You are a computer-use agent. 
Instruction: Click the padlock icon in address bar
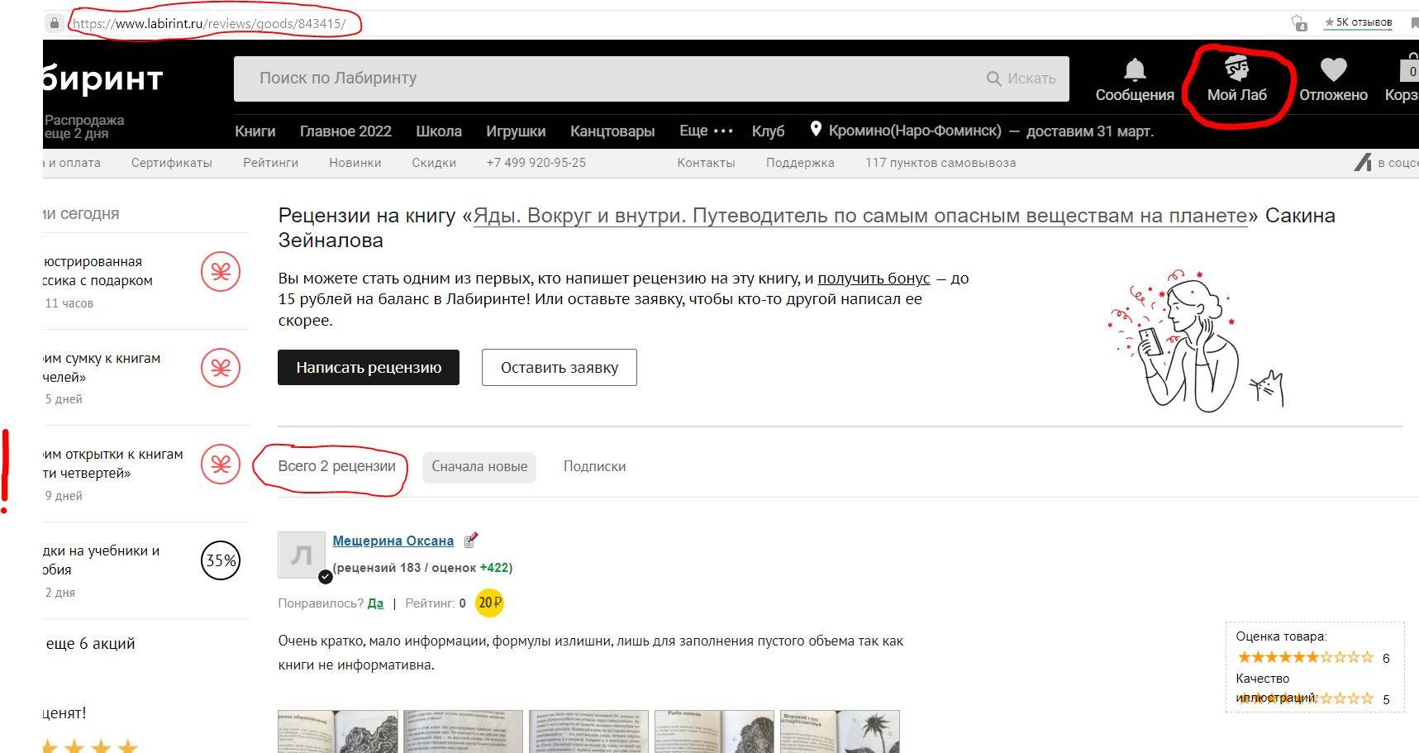55,23
